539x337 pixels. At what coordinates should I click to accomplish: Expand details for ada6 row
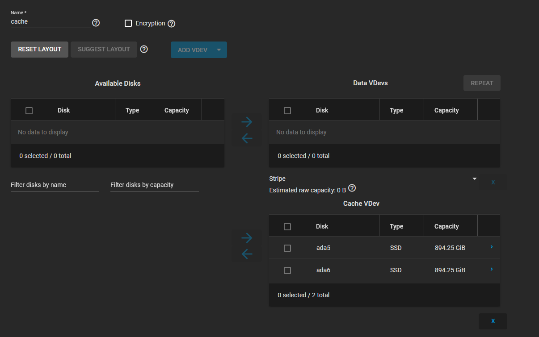pyautogui.click(x=492, y=269)
